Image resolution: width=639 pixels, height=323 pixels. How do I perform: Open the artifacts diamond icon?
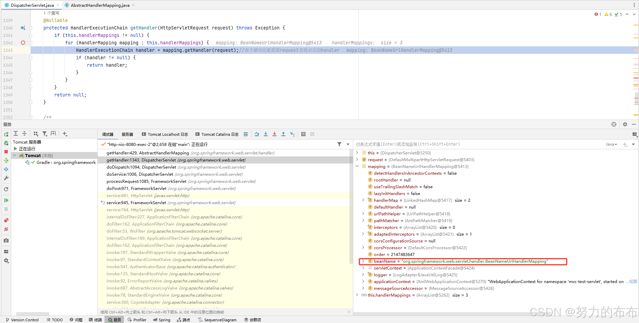click(x=6, y=169)
